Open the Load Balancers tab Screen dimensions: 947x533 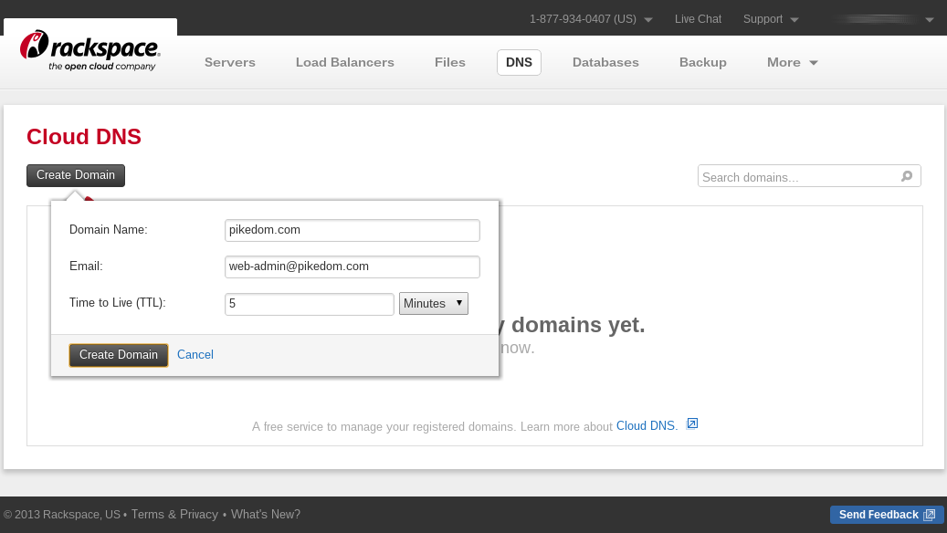pos(345,62)
